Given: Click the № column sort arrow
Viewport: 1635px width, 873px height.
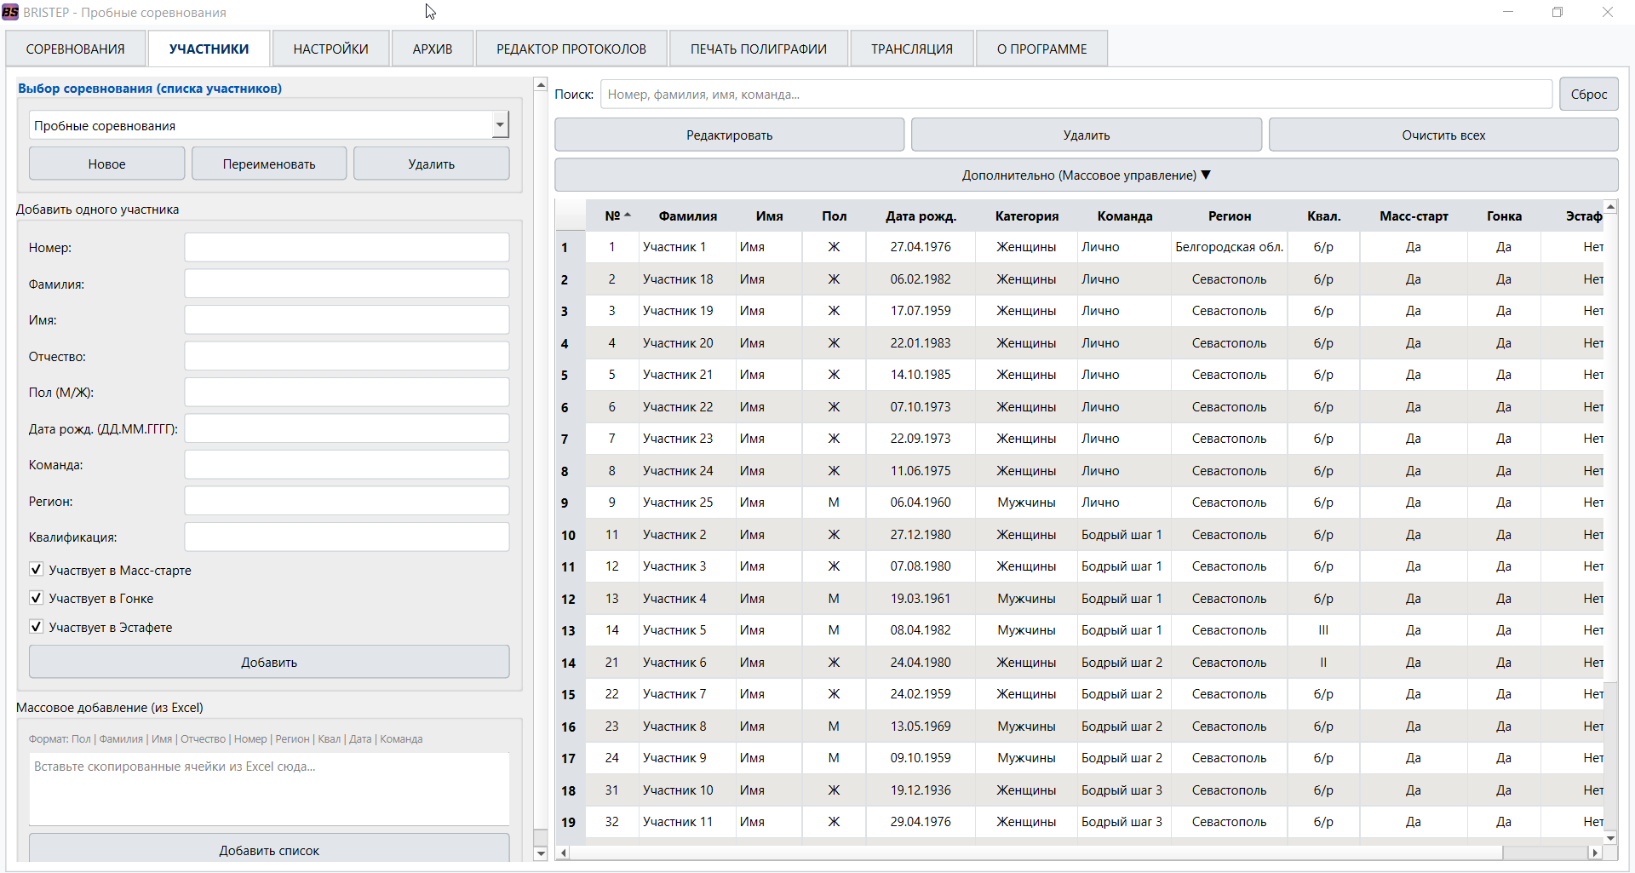Looking at the screenshot, I should [628, 215].
